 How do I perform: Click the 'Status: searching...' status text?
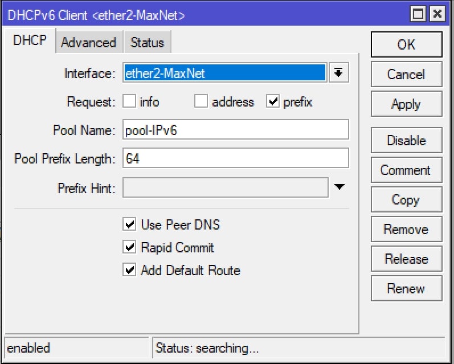(x=207, y=348)
